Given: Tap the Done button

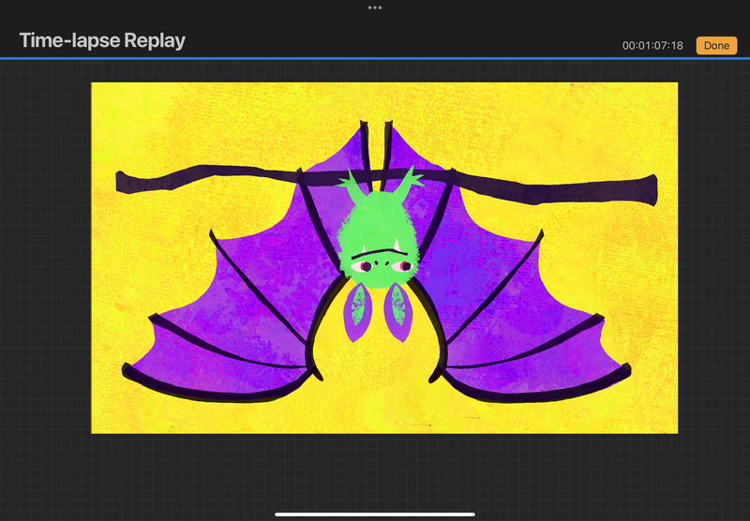Looking at the screenshot, I should click(716, 45).
